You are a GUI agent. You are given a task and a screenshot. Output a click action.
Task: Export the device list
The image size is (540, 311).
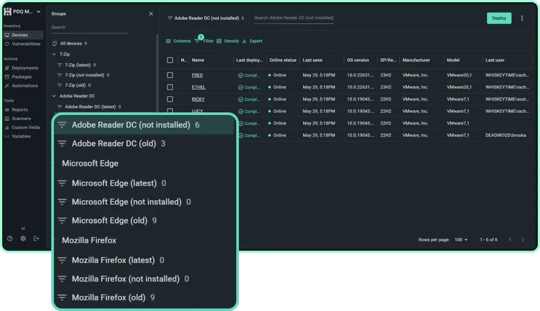pos(253,41)
